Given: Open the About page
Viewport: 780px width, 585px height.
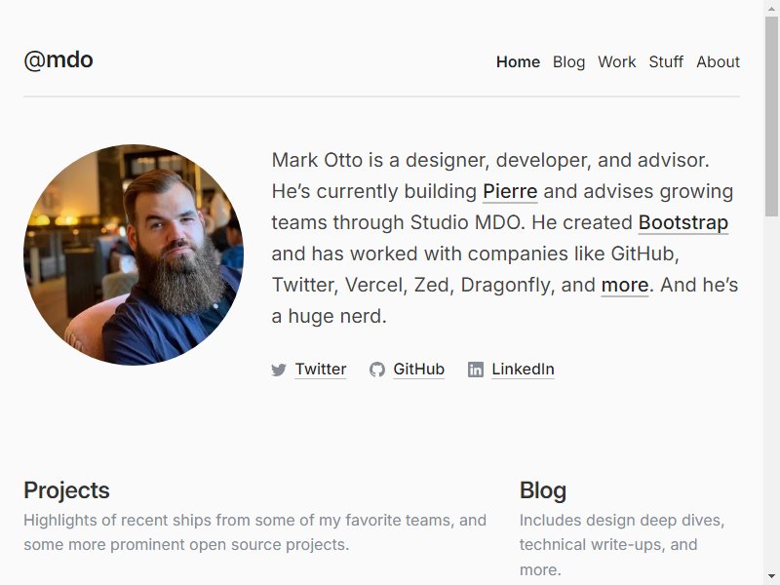Looking at the screenshot, I should coord(718,61).
